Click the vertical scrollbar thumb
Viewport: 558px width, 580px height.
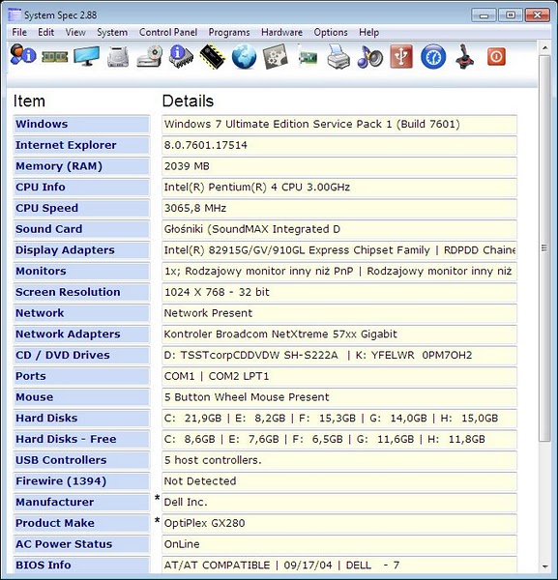pos(544,248)
